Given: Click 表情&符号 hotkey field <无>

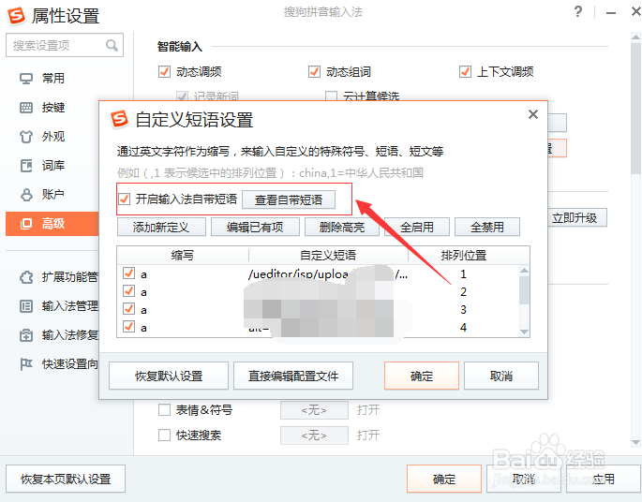Looking at the screenshot, I should [x=314, y=410].
